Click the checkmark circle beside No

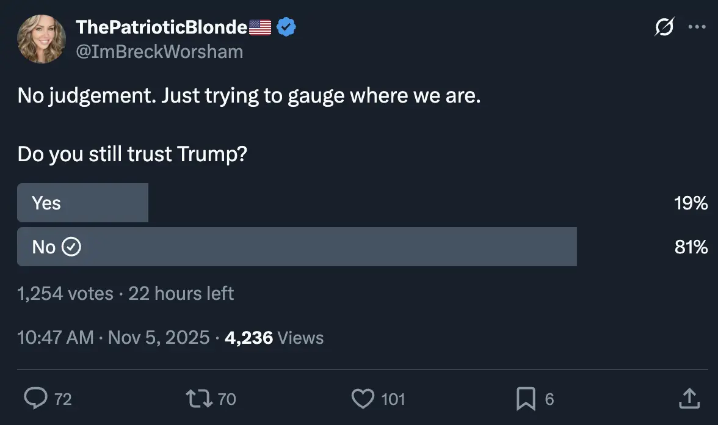click(x=72, y=247)
